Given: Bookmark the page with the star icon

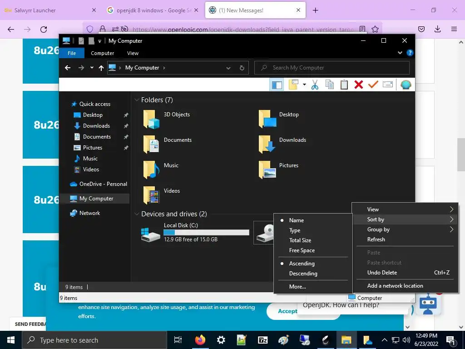Looking at the screenshot, I should [x=375, y=29].
